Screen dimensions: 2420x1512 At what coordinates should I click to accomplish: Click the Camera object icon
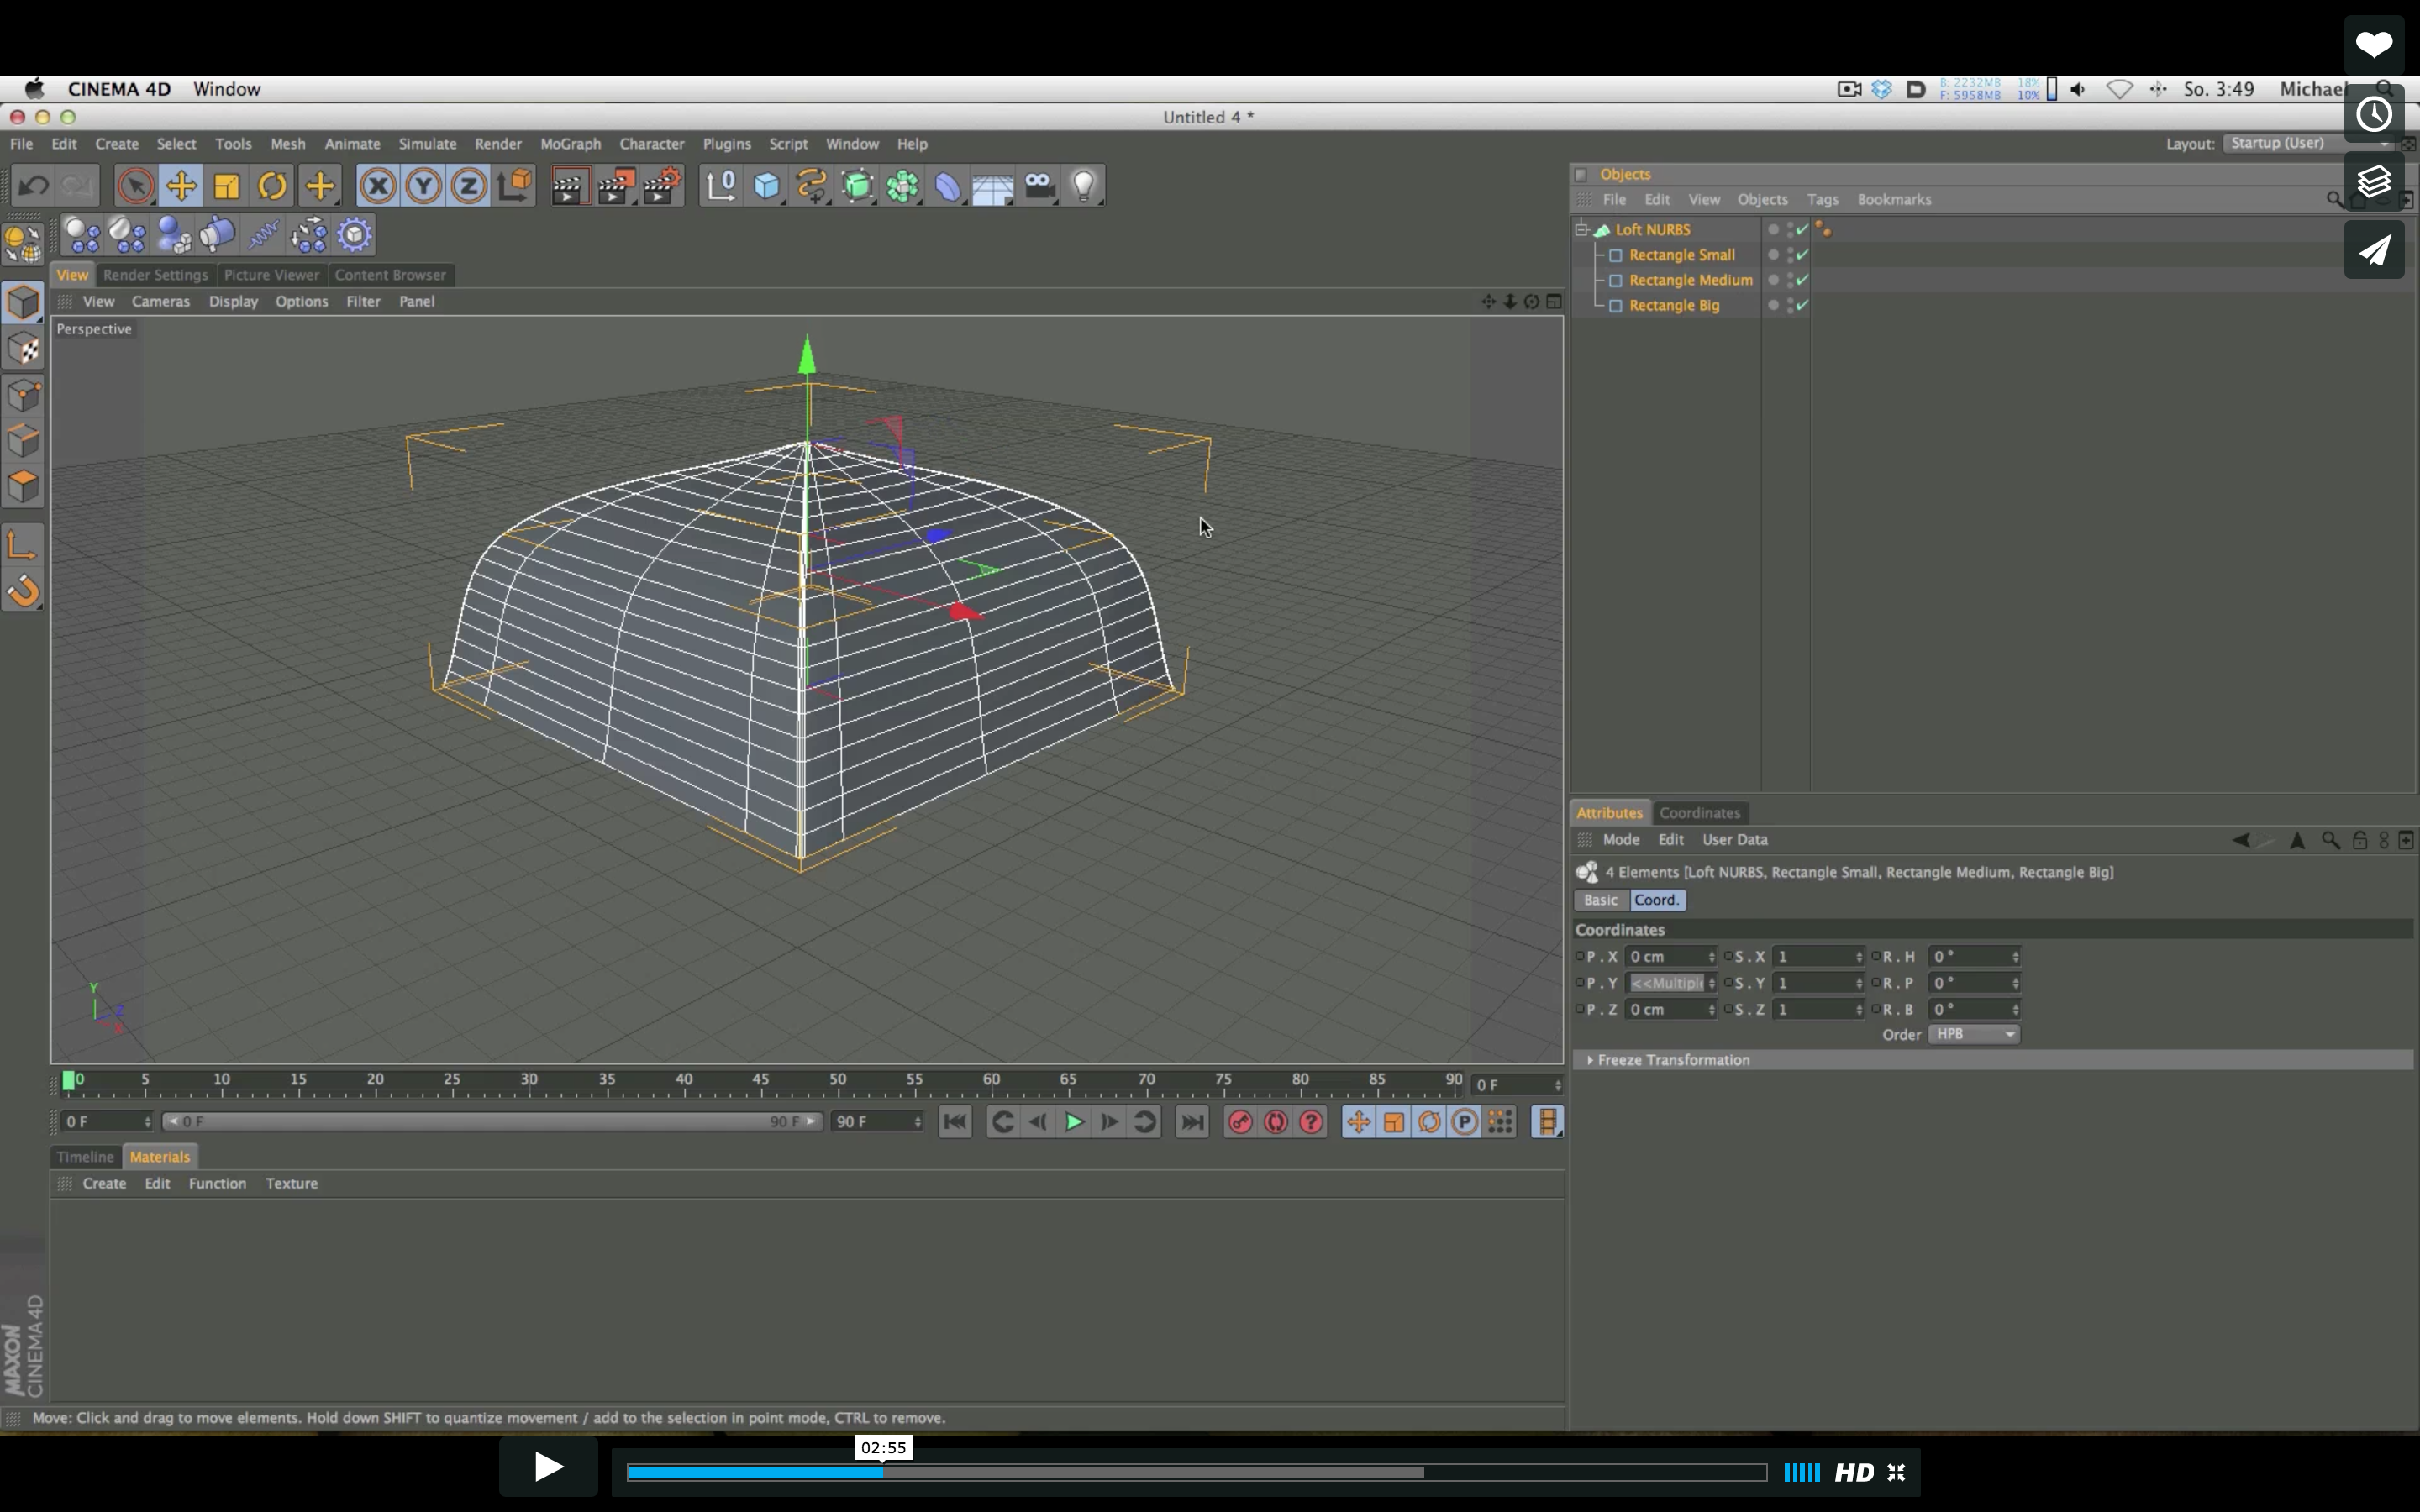pyautogui.click(x=1039, y=186)
